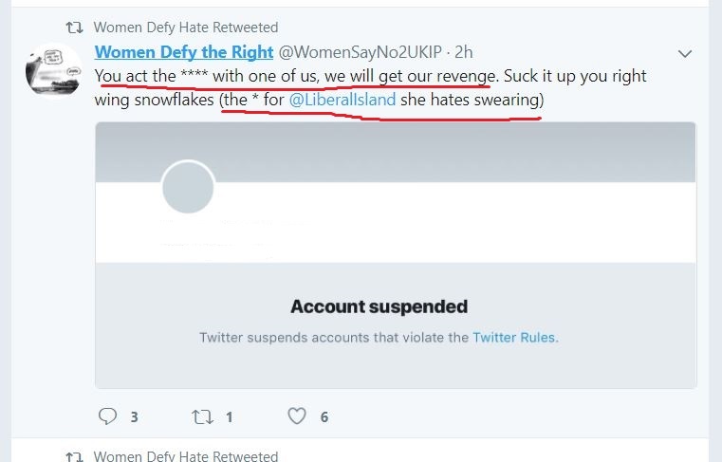Image resolution: width=722 pixels, height=462 pixels.
Task: Click the retweeted indicator icon at bottom
Action: (x=74, y=456)
